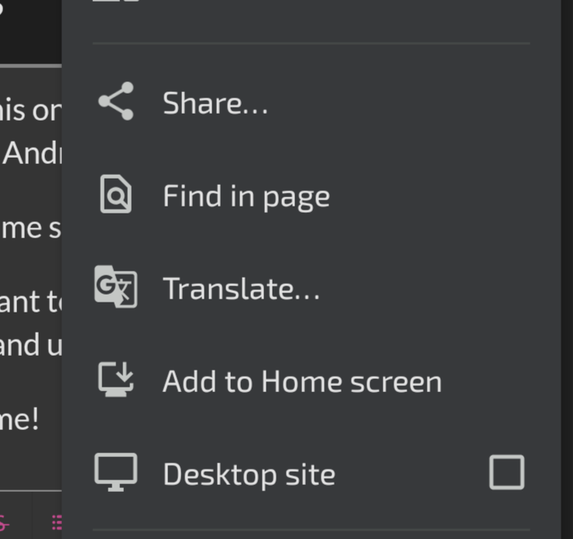
Task: Click the page text "ant t" behind menu
Action: point(29,302)
